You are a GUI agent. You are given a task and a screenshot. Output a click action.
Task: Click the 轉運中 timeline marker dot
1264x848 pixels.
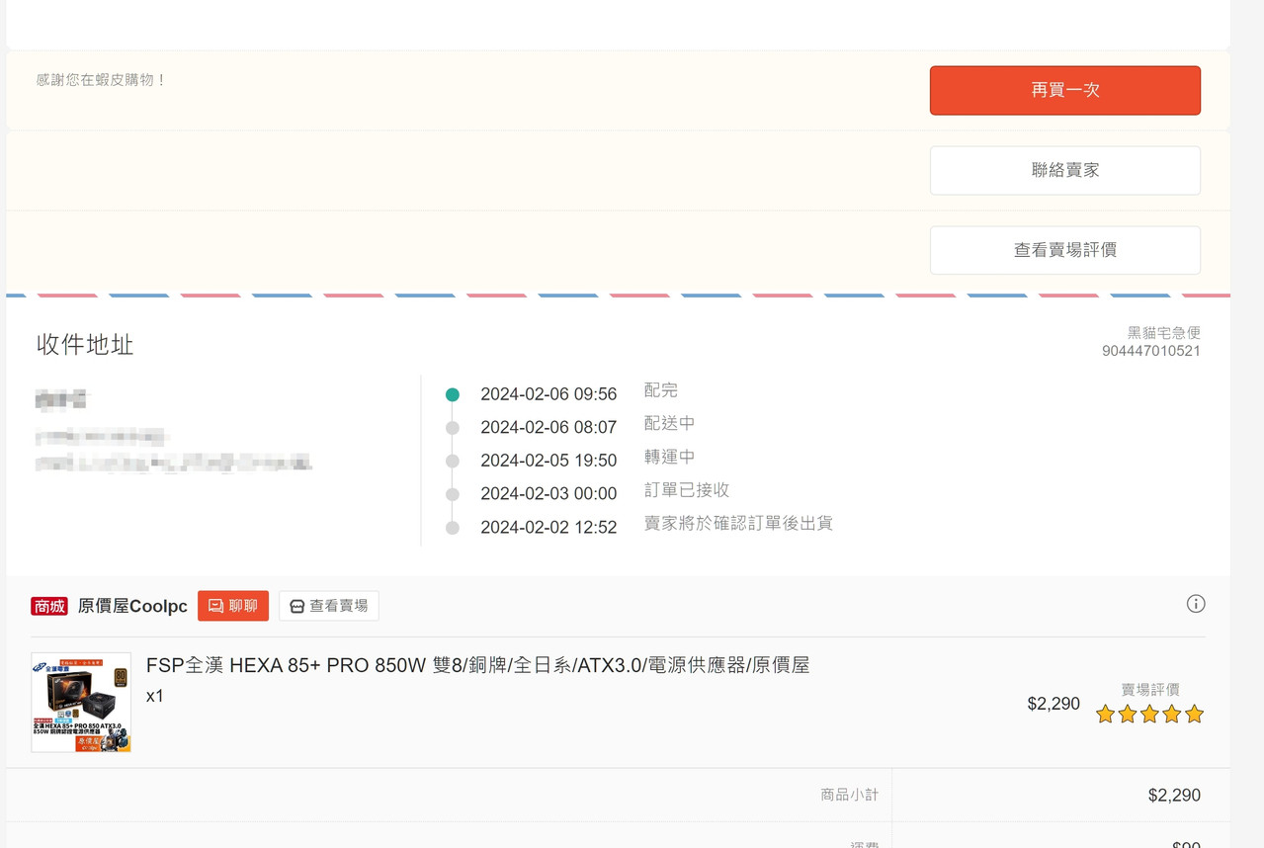click(x=453, y=461)
